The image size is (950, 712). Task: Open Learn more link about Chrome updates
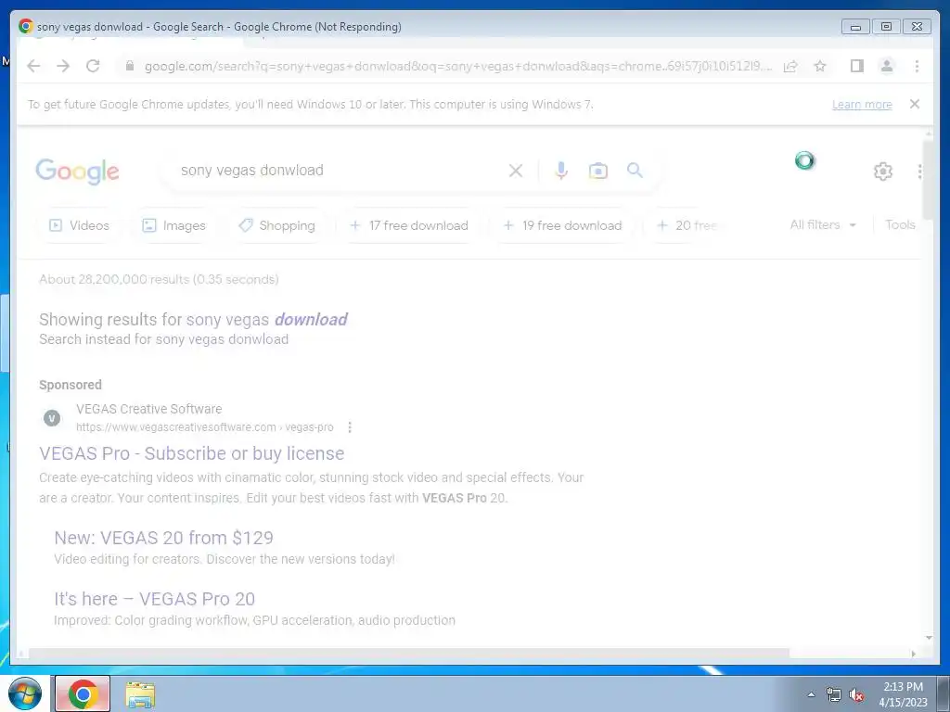[862, 105]
